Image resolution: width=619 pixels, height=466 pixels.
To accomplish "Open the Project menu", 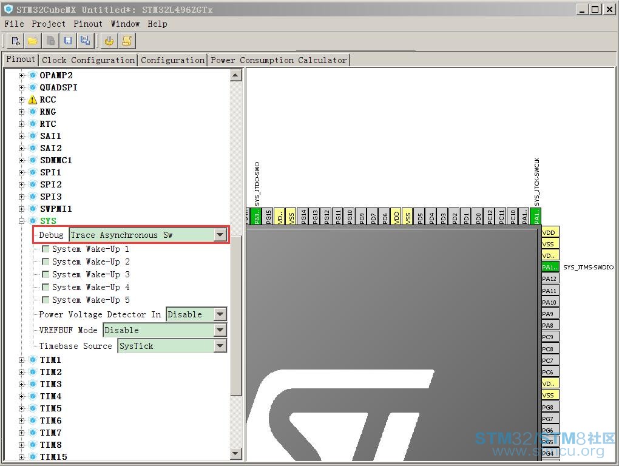I will click(49, 24).
